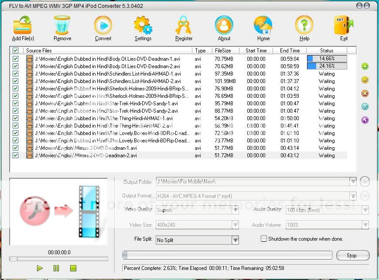Image resolution: width=379 pixels, height=280 pixels.
Task: Uncheck Schindlers.List-Hindi-AHMAD-2.avi checkbox
Action: tap(15, 81)
